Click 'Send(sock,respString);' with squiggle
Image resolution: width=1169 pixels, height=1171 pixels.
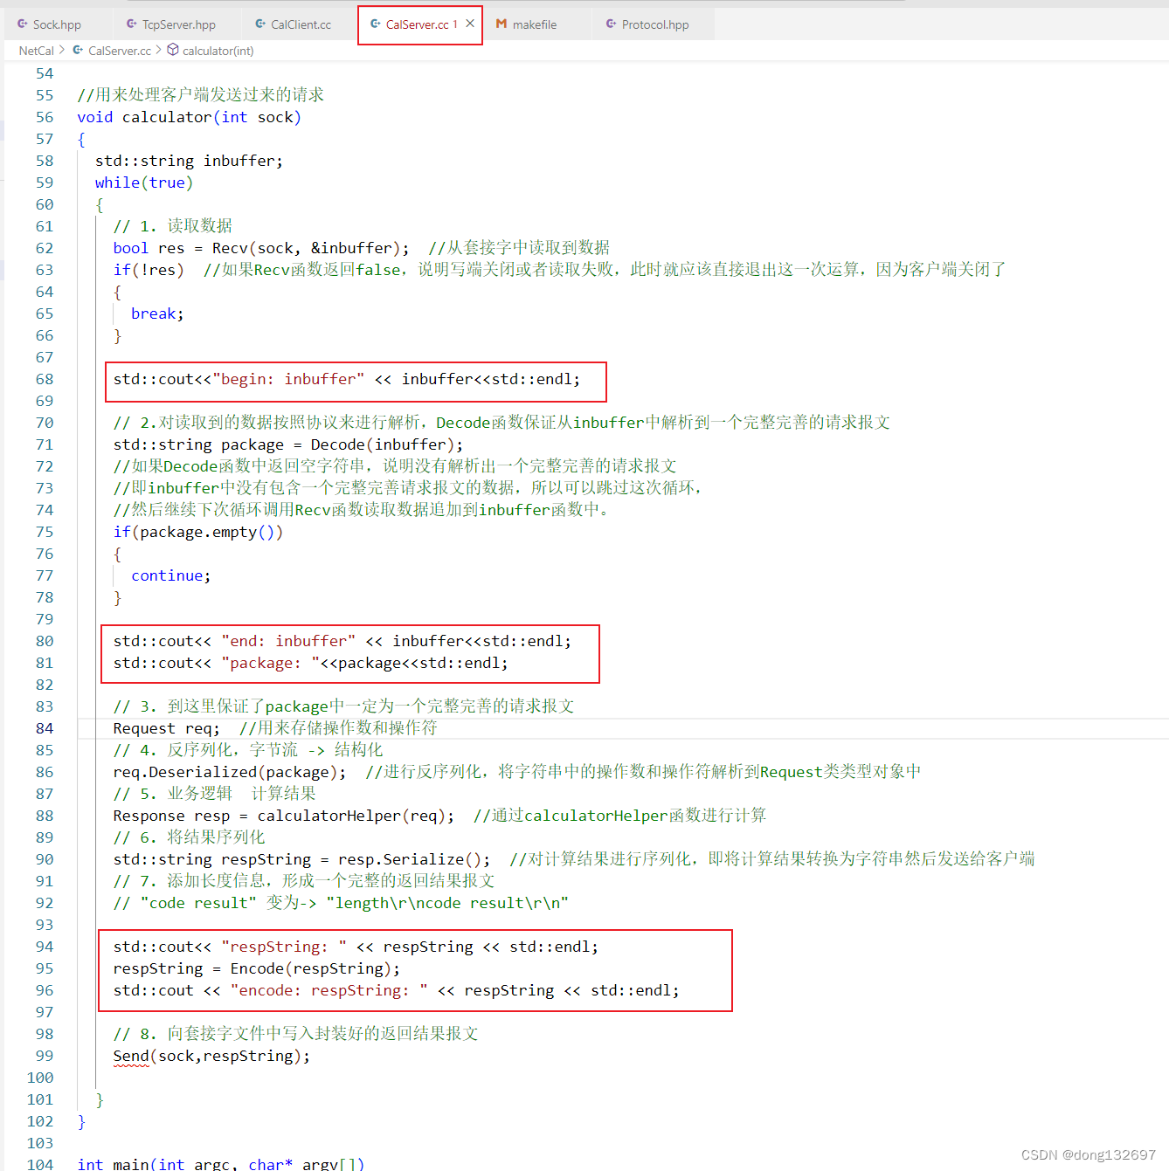pos(211,1056)
